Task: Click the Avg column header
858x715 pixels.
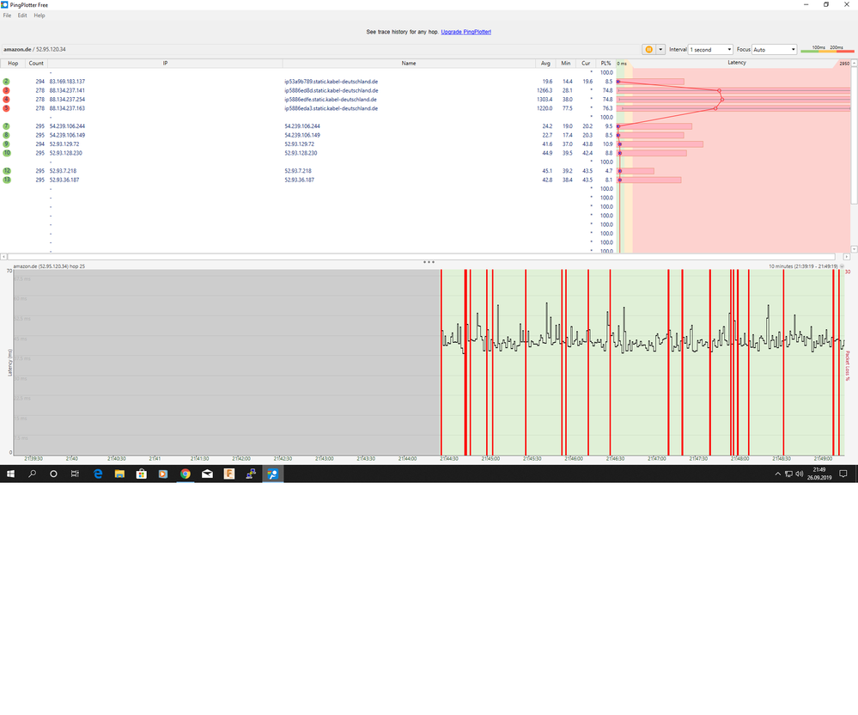Action: pos(545,64)
